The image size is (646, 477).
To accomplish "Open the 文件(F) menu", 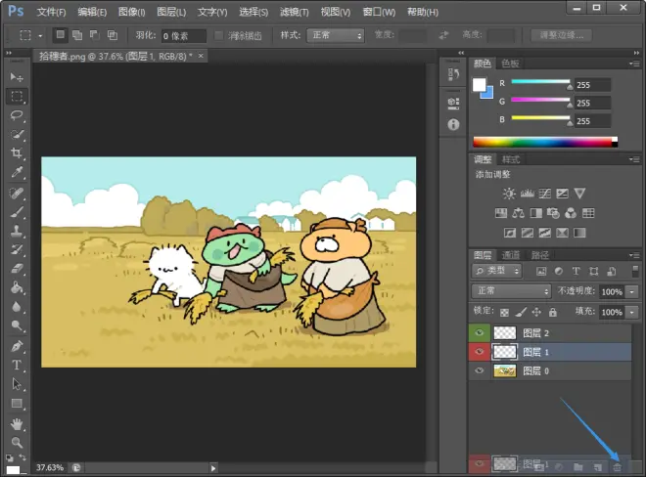I will point(51,12).
